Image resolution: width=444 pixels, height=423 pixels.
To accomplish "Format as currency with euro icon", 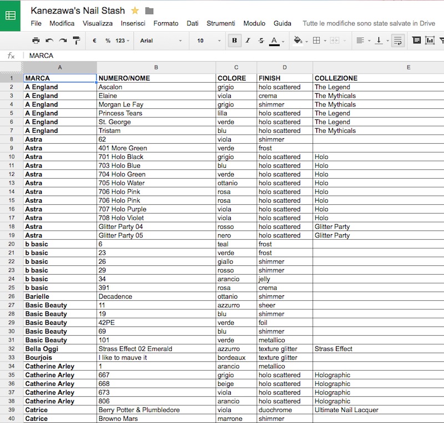I will pos(94,41).
